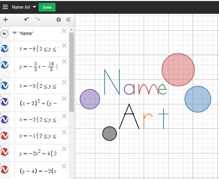Click the undo arrow icon
The width and height of the screenshot is (219, 179).
point(27,20)
